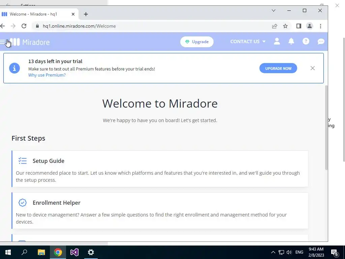Open the Why use Premium? link
This screenshot has height=259, width=345.
point(47,75)
